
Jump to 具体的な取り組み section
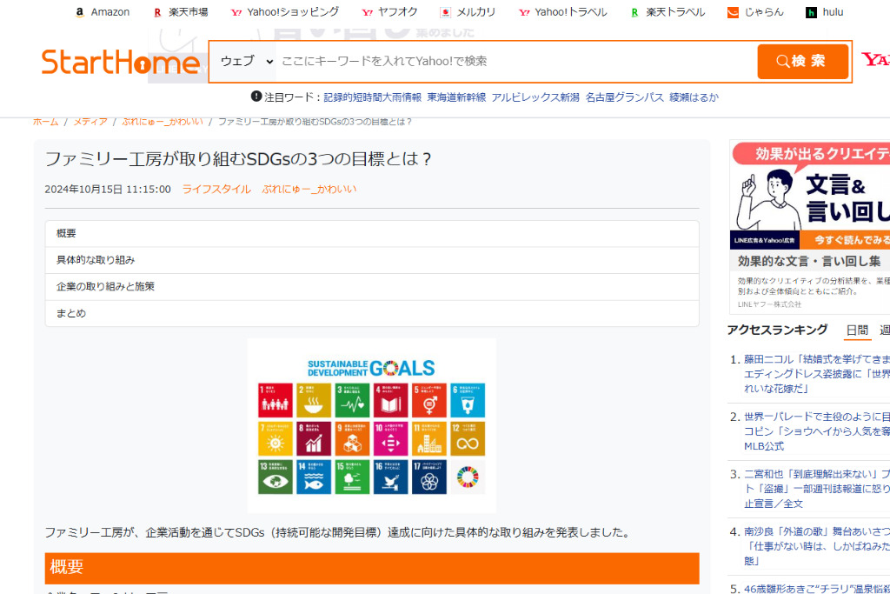372,260
